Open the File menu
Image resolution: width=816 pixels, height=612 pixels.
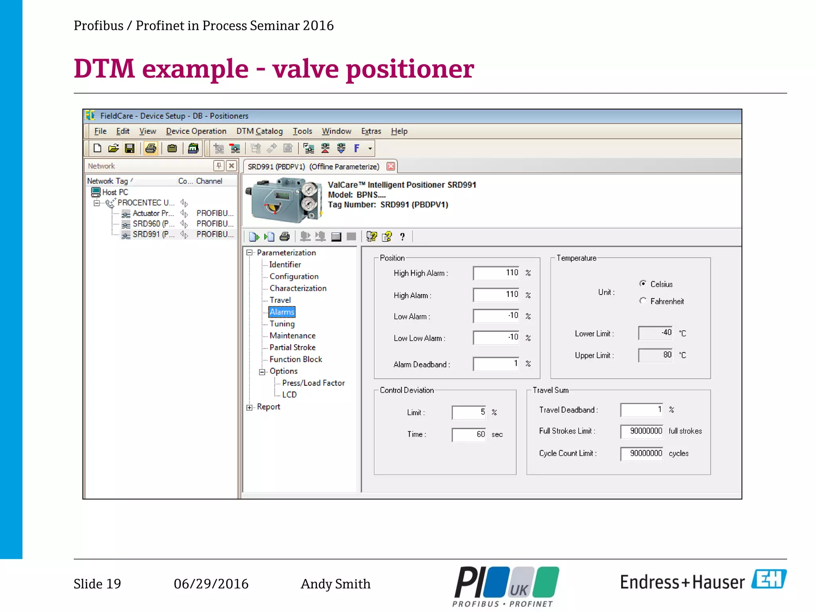[x=100, y=131]
